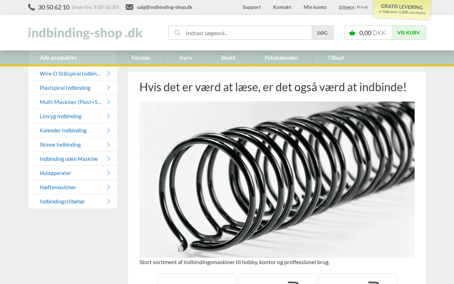
Task: Switch to Privat pricing mode
Action: point(362,7)
